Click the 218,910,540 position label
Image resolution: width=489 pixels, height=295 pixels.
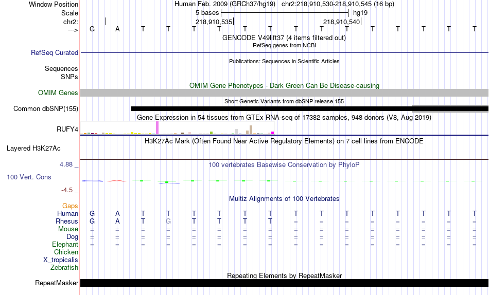coord(341,22)
